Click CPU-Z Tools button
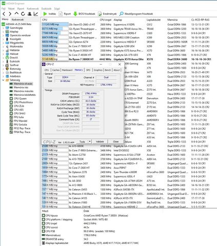The image size is (217, 246). (82, 141)
